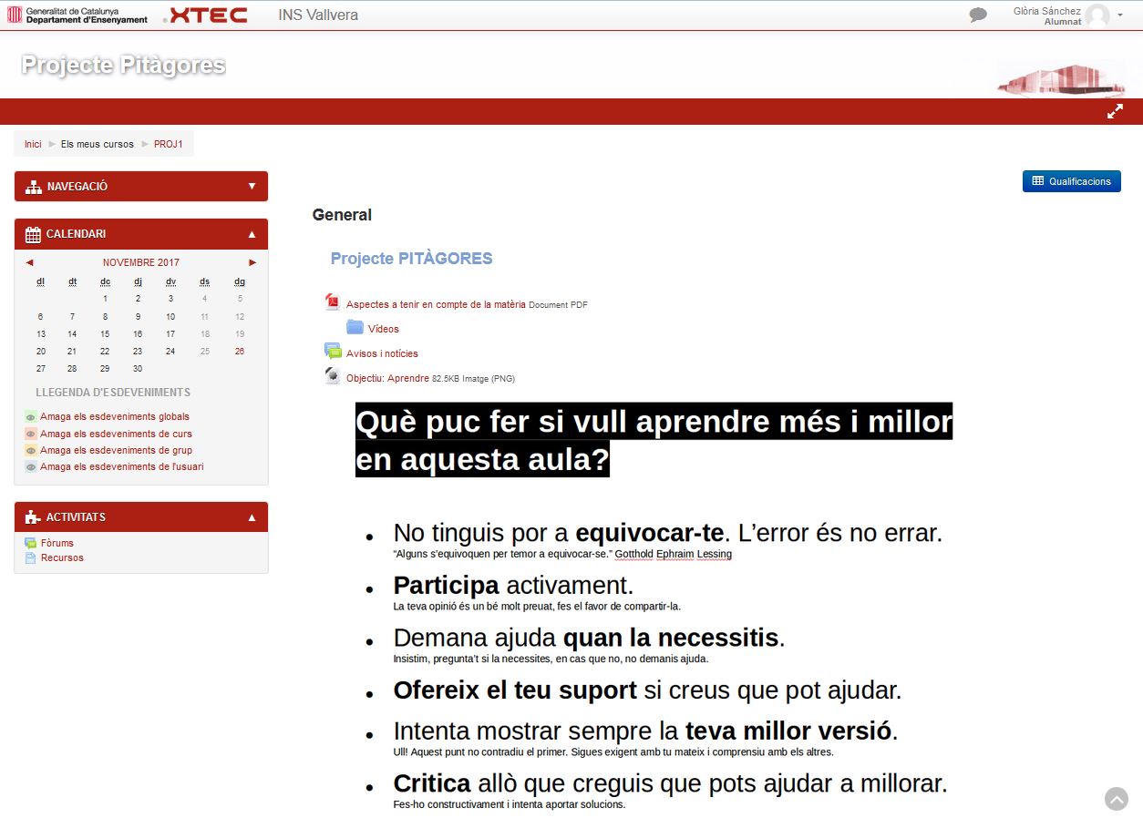Open the Vídeos folder icon
This screenshot has width=1143, height=818.
[x=355, y=328]
